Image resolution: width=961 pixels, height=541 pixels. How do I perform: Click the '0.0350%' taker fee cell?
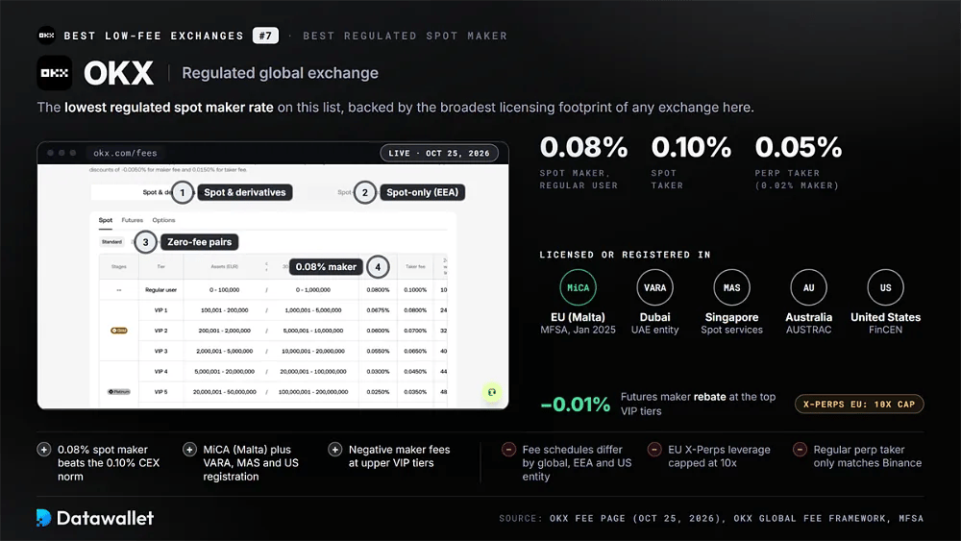click(415, 391)
